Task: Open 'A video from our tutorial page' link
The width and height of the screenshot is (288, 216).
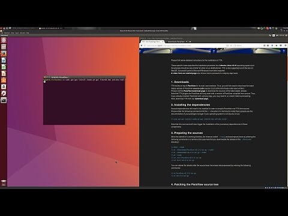Action: [184, 73]
